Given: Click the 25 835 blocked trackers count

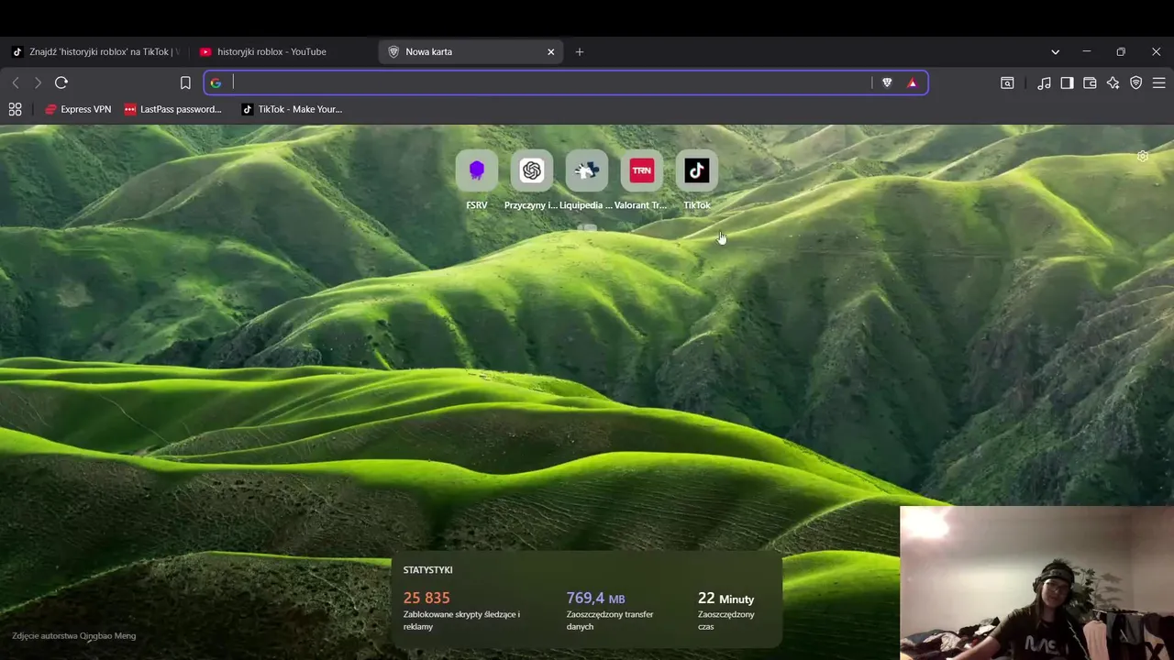Looking at the screenshot, I should [426, 599].
